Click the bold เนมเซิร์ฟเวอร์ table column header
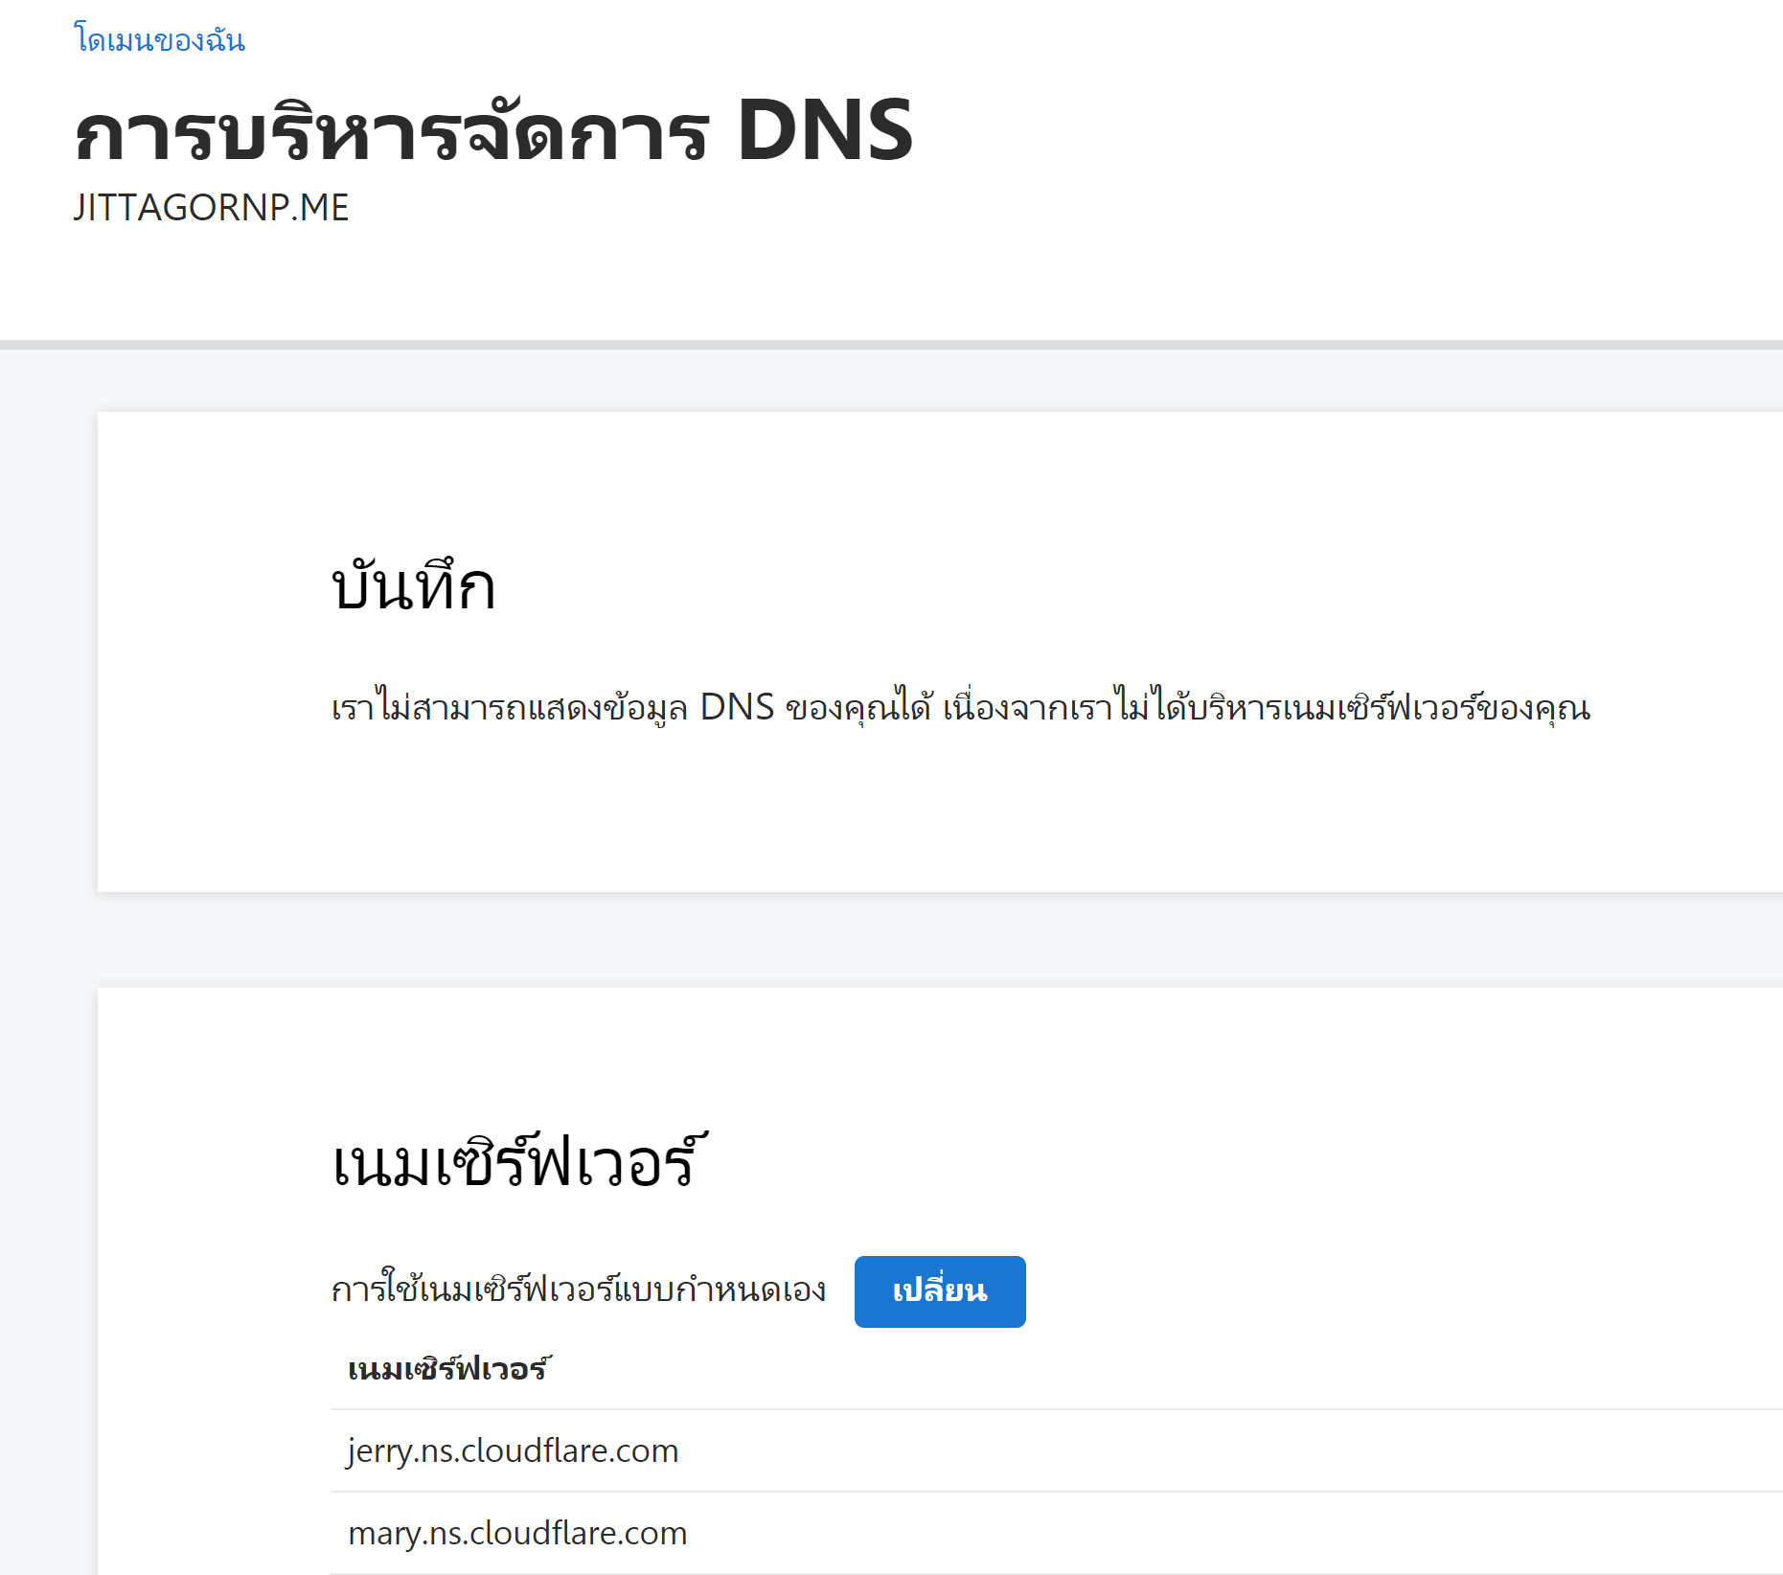The image size is (1783, 1575). coord(448,1370)
